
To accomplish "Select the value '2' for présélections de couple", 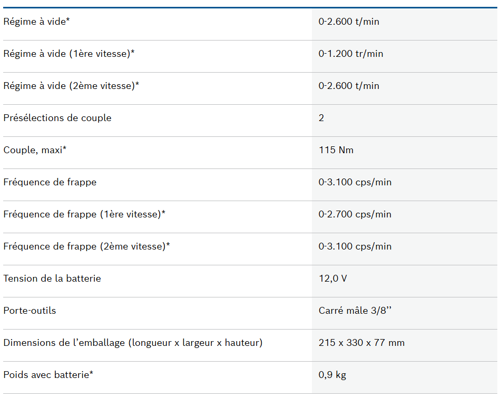I will 321,118.
